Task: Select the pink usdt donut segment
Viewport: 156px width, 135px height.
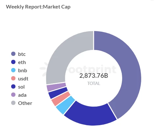Action: coord(60,99)
